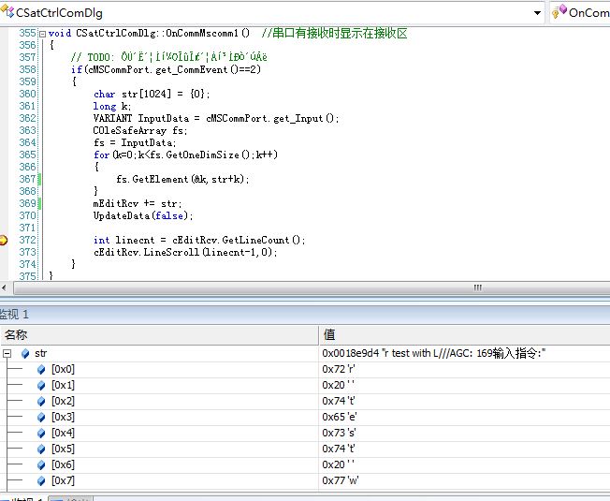Click the value 0x72 'r'
Image resolution: width=610 pixels, height=501 pixels.
(x=338, y=369)
